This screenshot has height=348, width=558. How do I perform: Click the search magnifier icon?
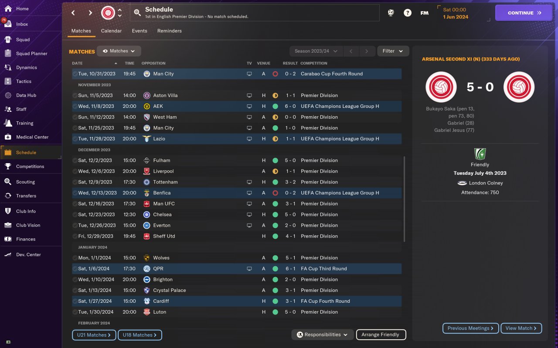[x=137, y=13]
